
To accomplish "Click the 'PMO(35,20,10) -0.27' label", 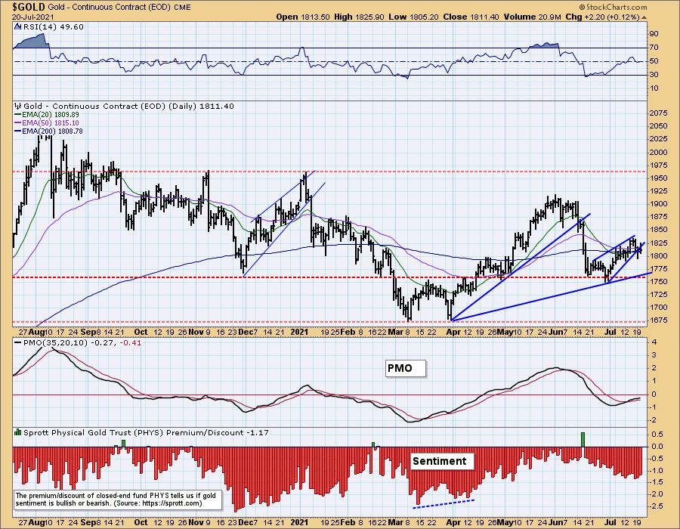I will coord(70,342).
